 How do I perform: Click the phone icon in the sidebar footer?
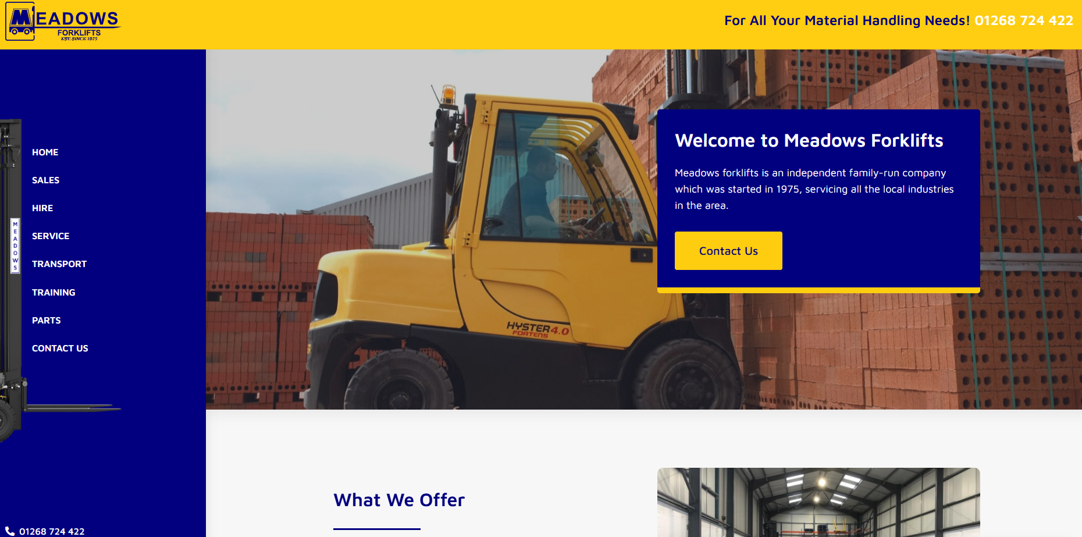click(10, 531)
